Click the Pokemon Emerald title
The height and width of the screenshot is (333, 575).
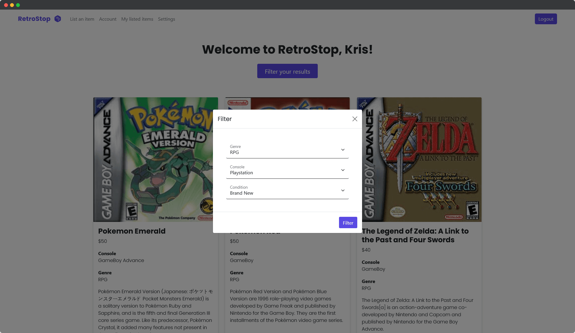[x=132, y=231]
